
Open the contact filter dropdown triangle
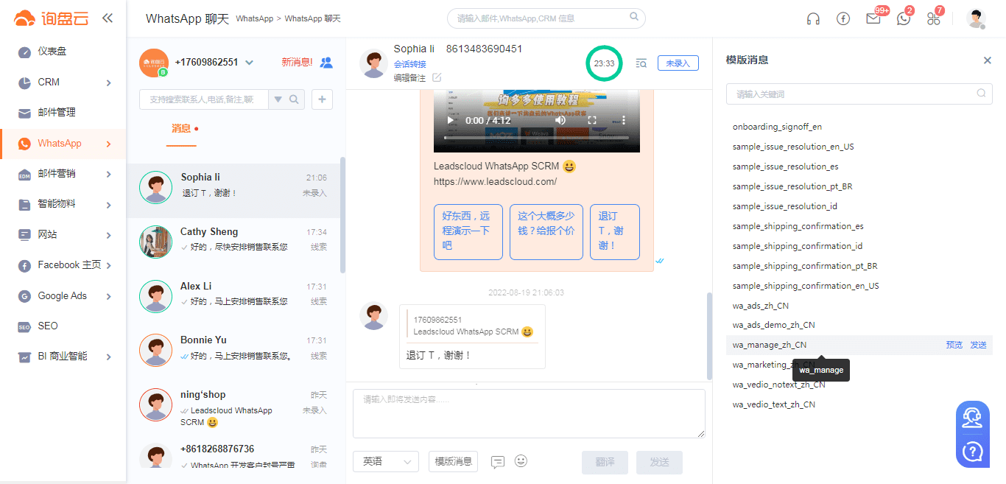(278, 99)
